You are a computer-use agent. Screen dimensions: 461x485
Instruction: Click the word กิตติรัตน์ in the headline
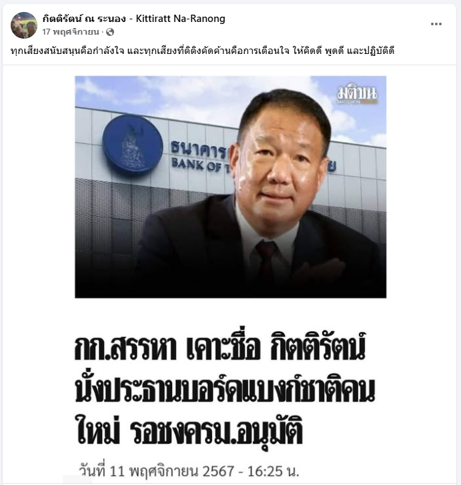click(x=318, y=346)
